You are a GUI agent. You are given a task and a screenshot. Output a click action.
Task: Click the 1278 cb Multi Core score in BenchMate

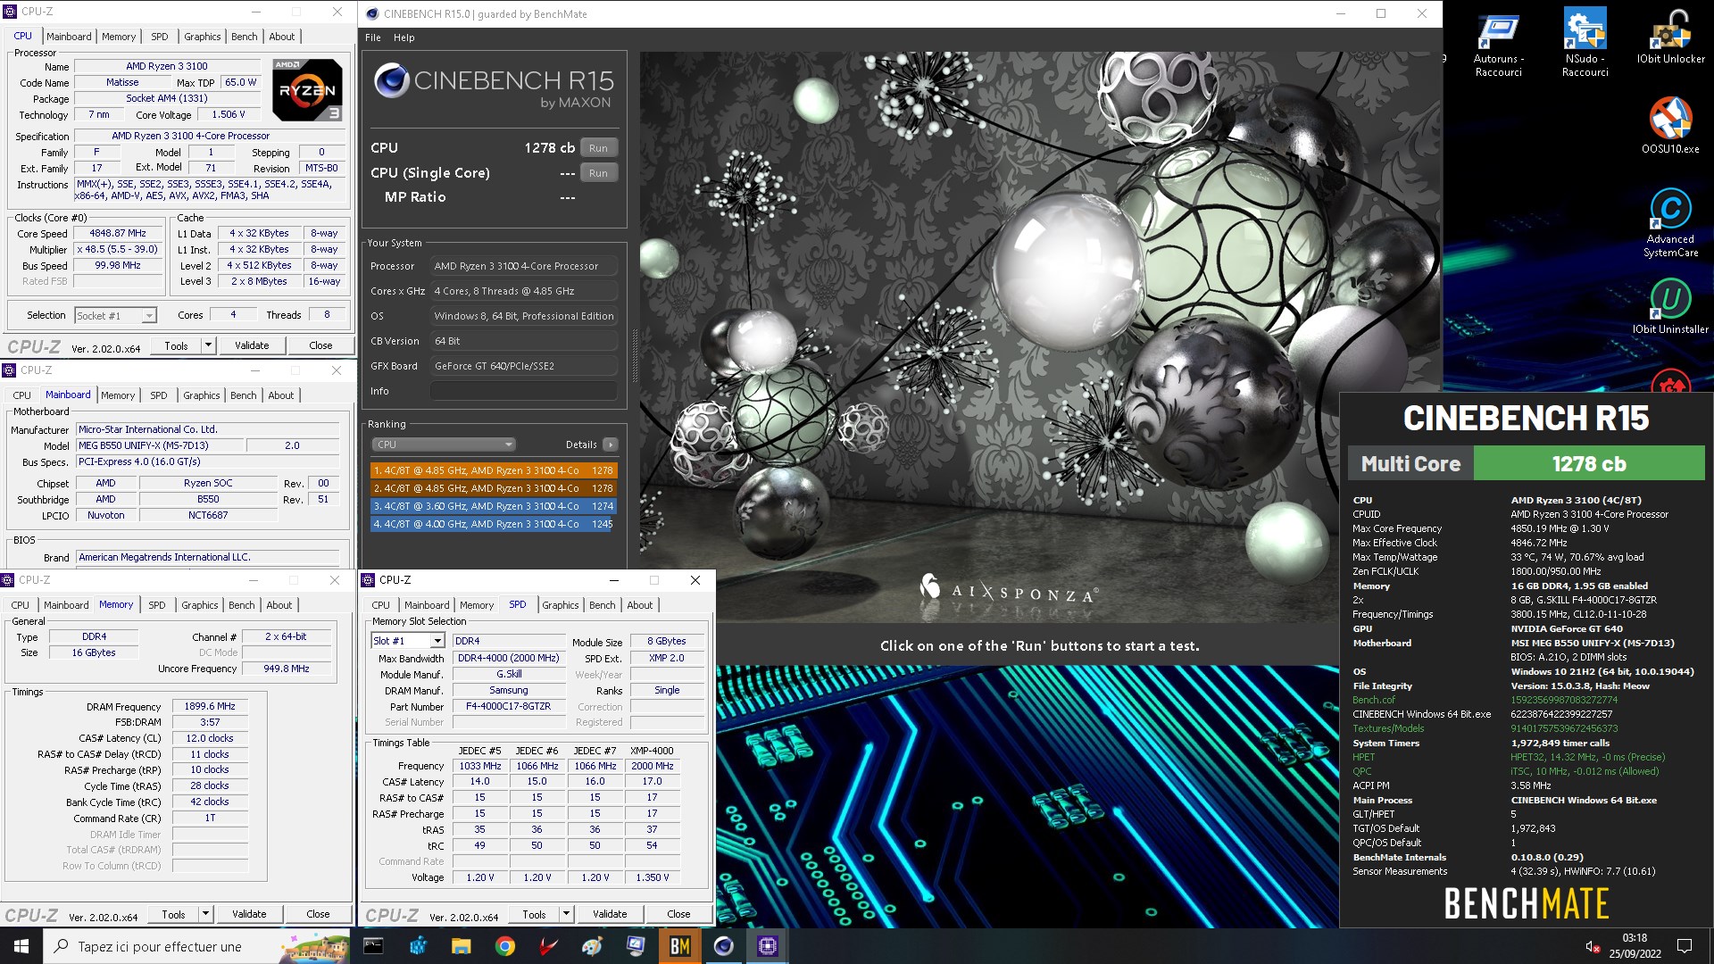click(x=1588, y=464)
